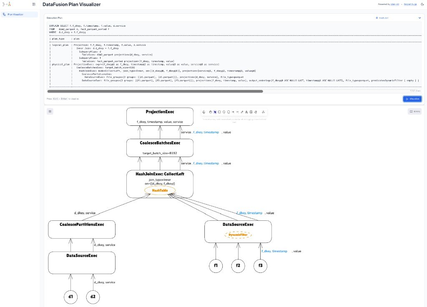
Task: Select the d2 file circle
Action: [93, 297]
